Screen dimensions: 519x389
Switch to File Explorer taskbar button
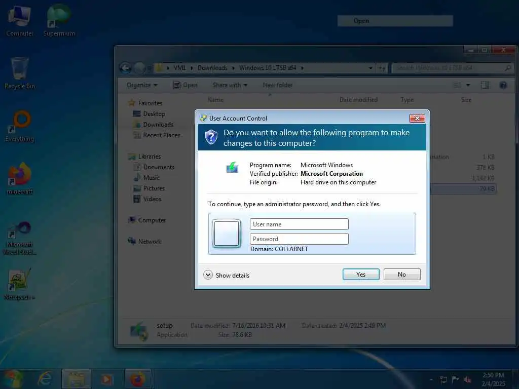click(77, 379)
